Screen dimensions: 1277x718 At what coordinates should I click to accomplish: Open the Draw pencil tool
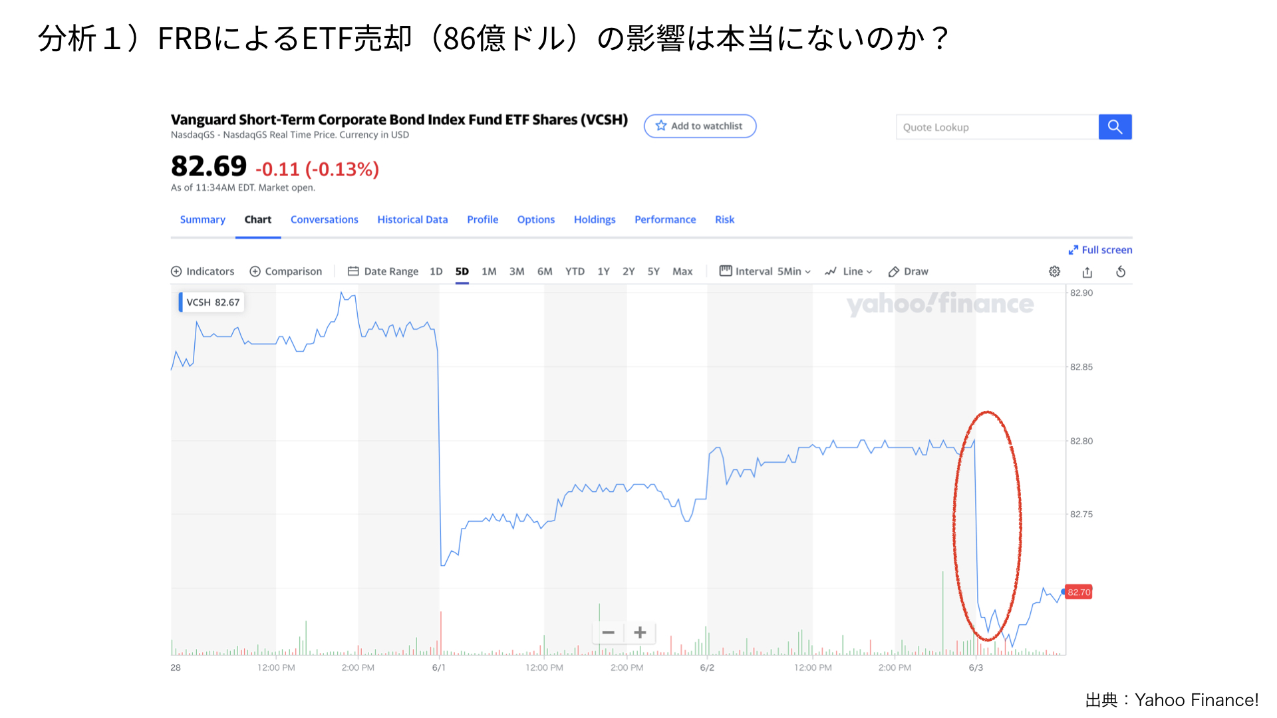(909, 271)
